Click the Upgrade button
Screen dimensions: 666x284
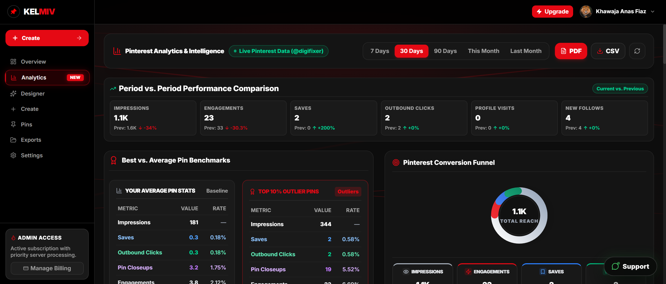coord(553,11)
